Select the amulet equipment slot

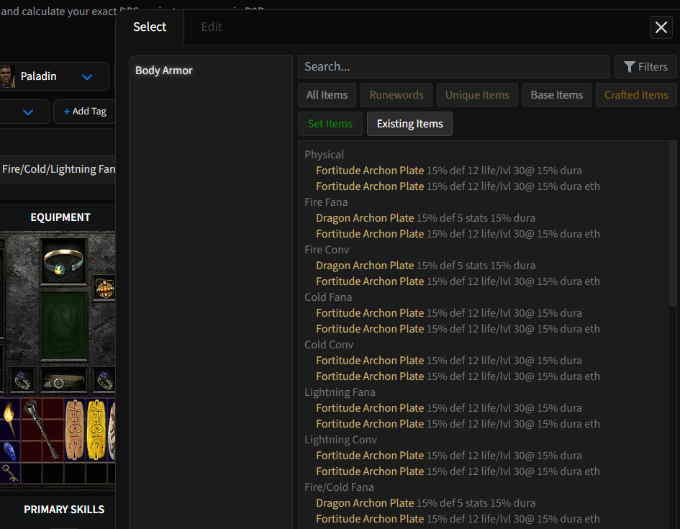click(104, 289)
